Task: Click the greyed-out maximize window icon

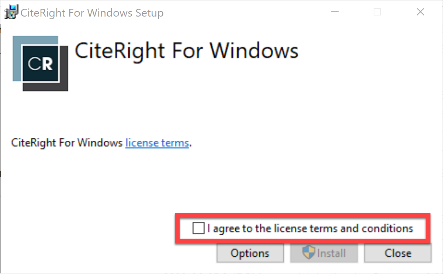Action: pyautogui.click(x=377, y=12)
